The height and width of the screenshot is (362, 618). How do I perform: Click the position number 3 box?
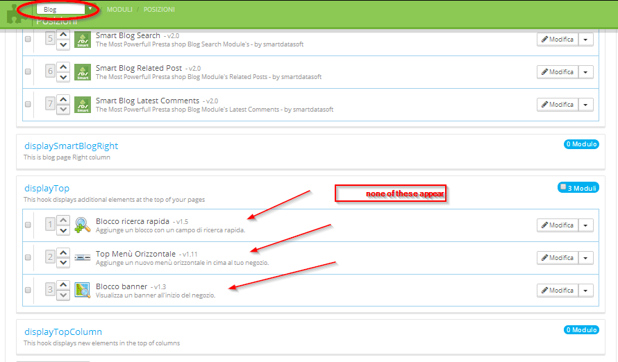[50, 290]
